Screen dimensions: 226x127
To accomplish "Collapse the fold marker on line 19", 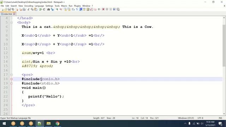I will 12,83.
